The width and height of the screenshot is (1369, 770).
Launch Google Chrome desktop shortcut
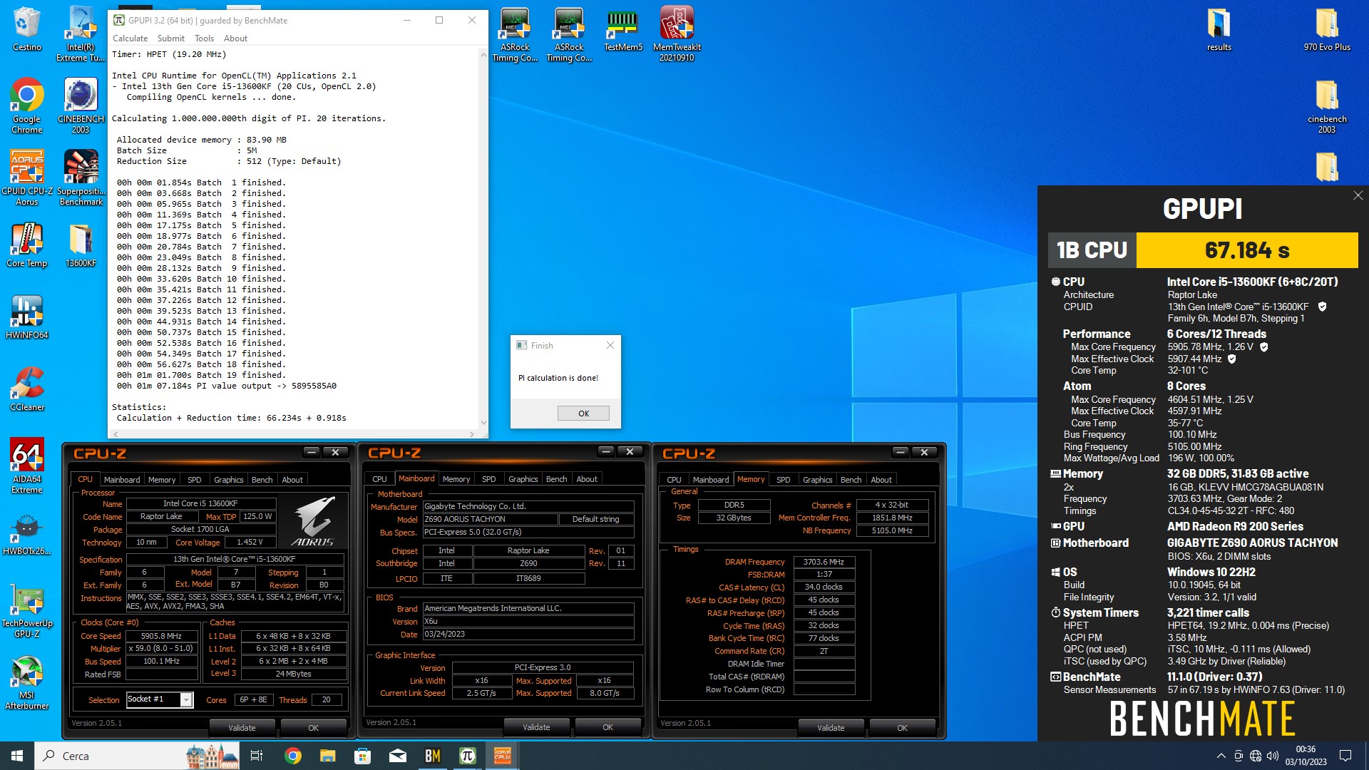point(27,105)
